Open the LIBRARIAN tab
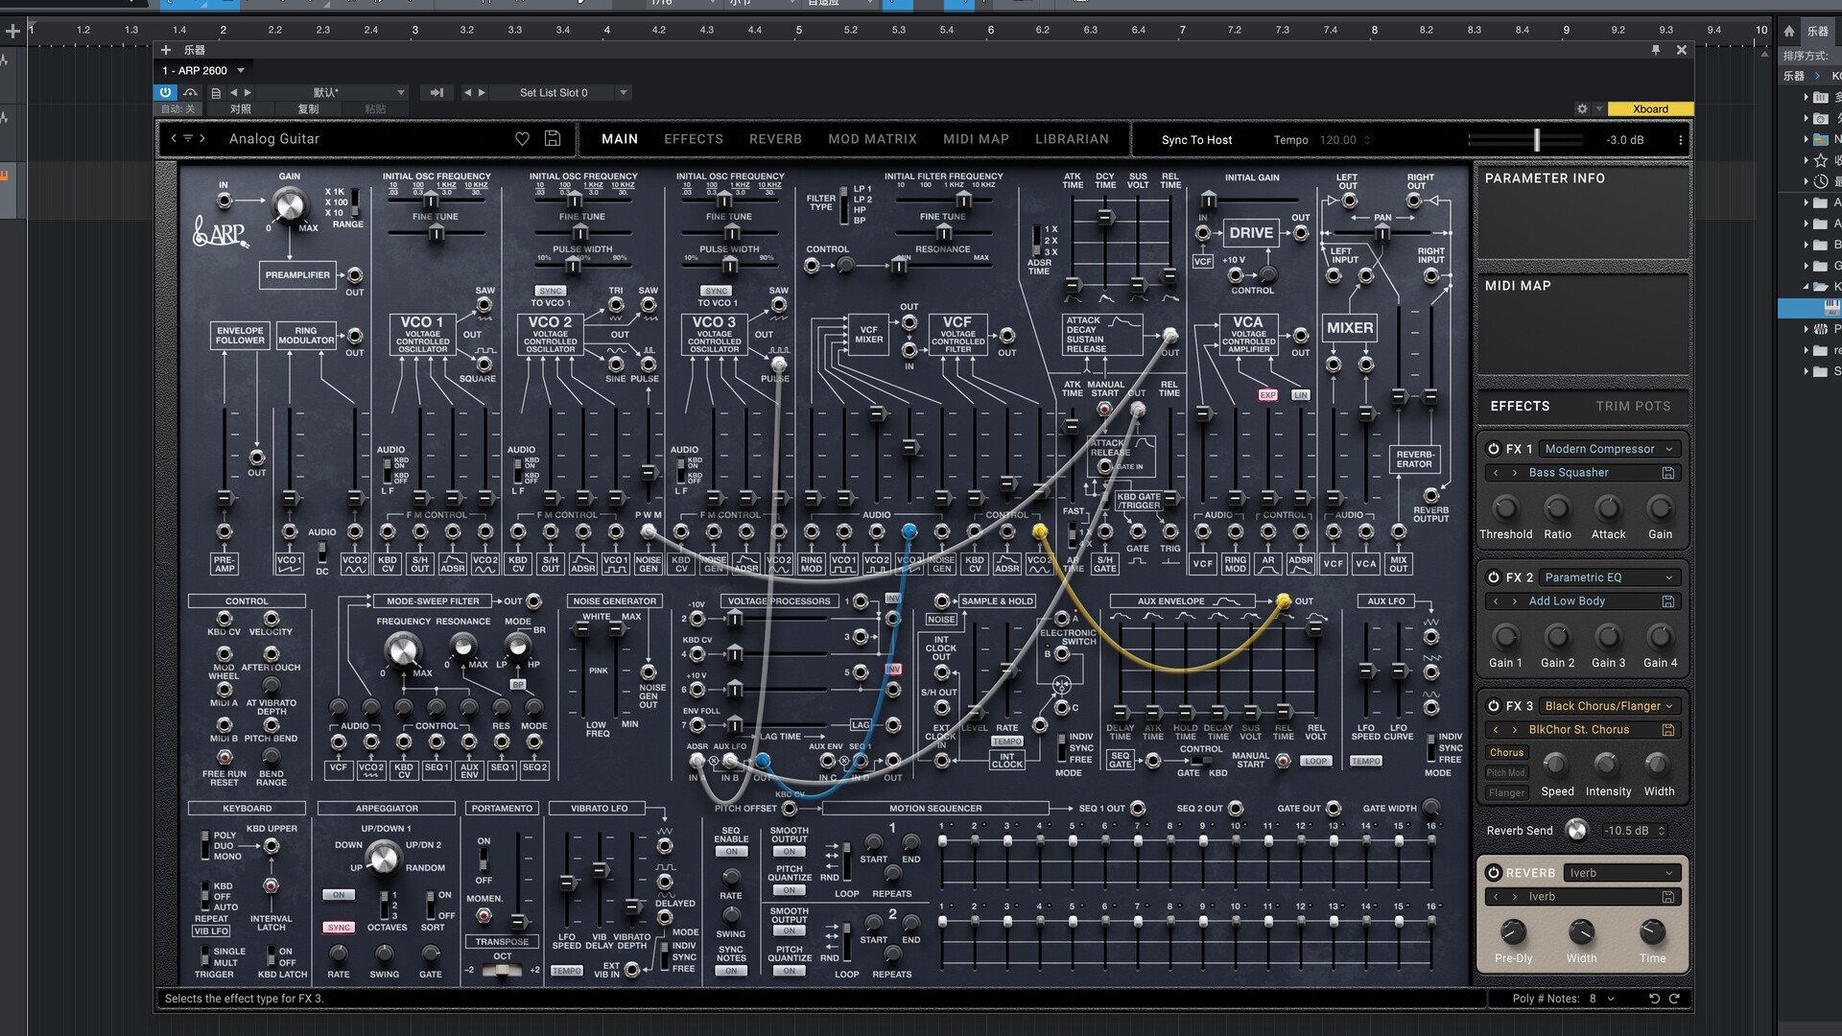 1072,139
